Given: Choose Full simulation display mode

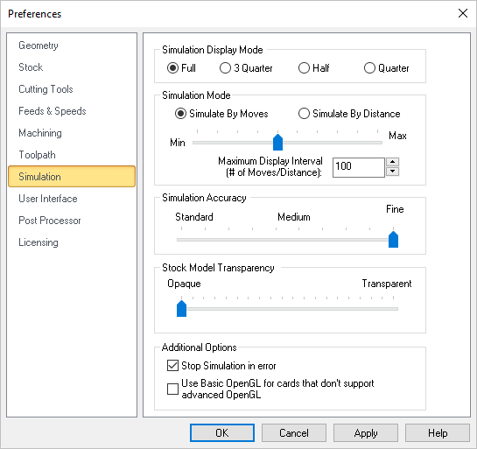Looking at the screenshot, I should (181, 68).
